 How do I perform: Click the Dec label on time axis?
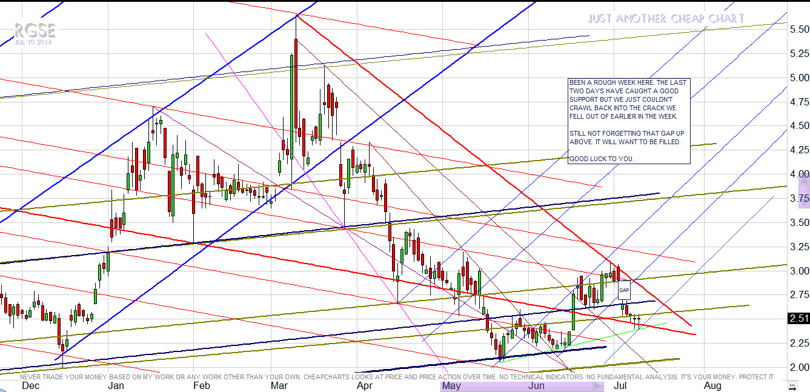pyautogui.click(x=30, y=385)
